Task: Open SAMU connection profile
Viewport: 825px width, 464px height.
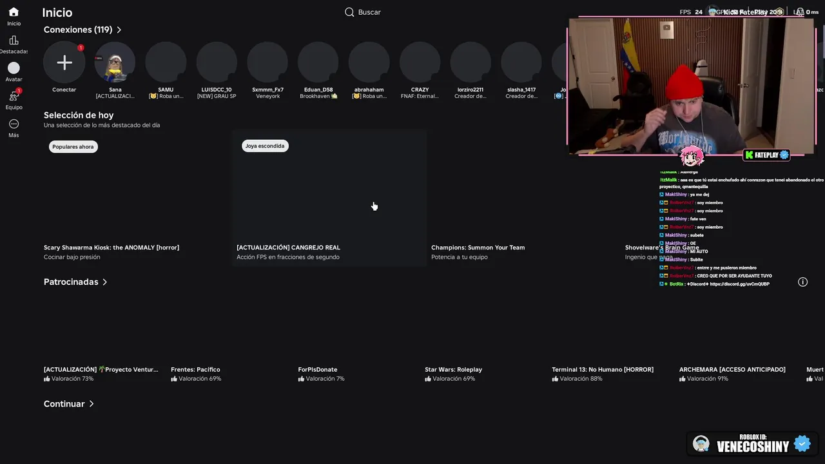Action: [166, 63]
